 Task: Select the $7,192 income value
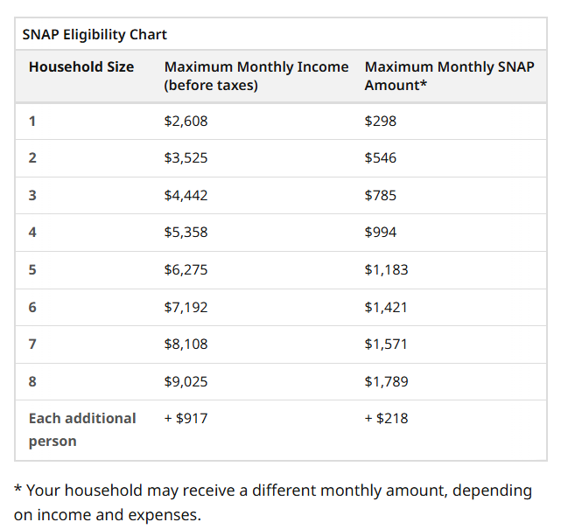pos(186,307)
